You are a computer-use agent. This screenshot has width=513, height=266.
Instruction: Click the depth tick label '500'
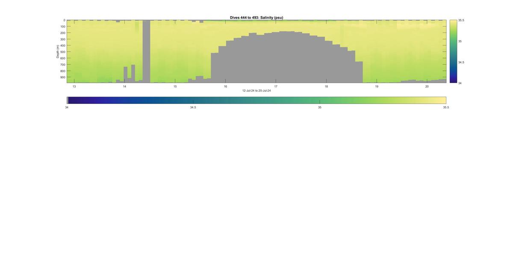click(62, 52)
